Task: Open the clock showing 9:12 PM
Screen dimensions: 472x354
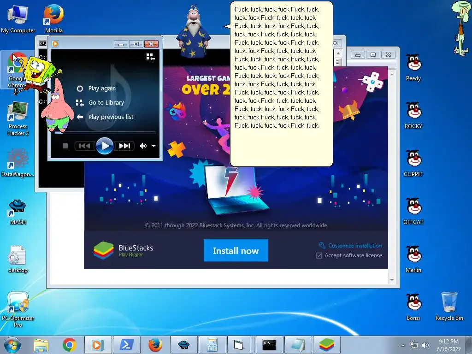Action: coord(448,345)
